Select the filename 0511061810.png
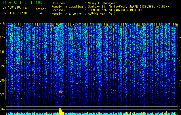 coord(15,7)
